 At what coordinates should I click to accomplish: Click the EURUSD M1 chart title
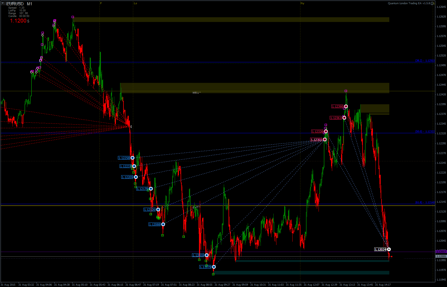pyautogui.click(x=19, y=4)
